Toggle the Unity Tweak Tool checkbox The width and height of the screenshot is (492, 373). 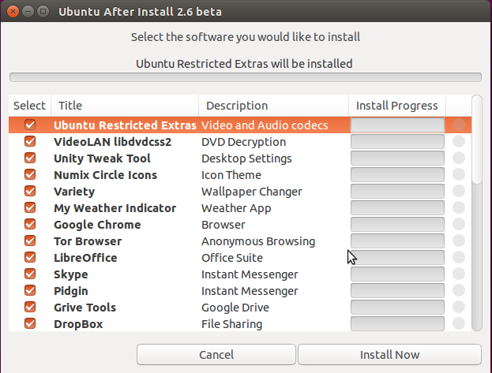pos(30,158)
